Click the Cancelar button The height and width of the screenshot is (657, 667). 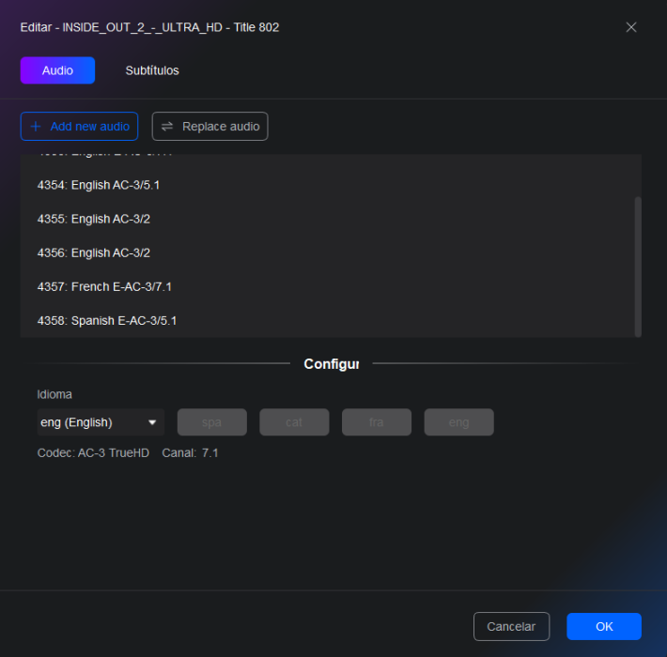point(511,626)
